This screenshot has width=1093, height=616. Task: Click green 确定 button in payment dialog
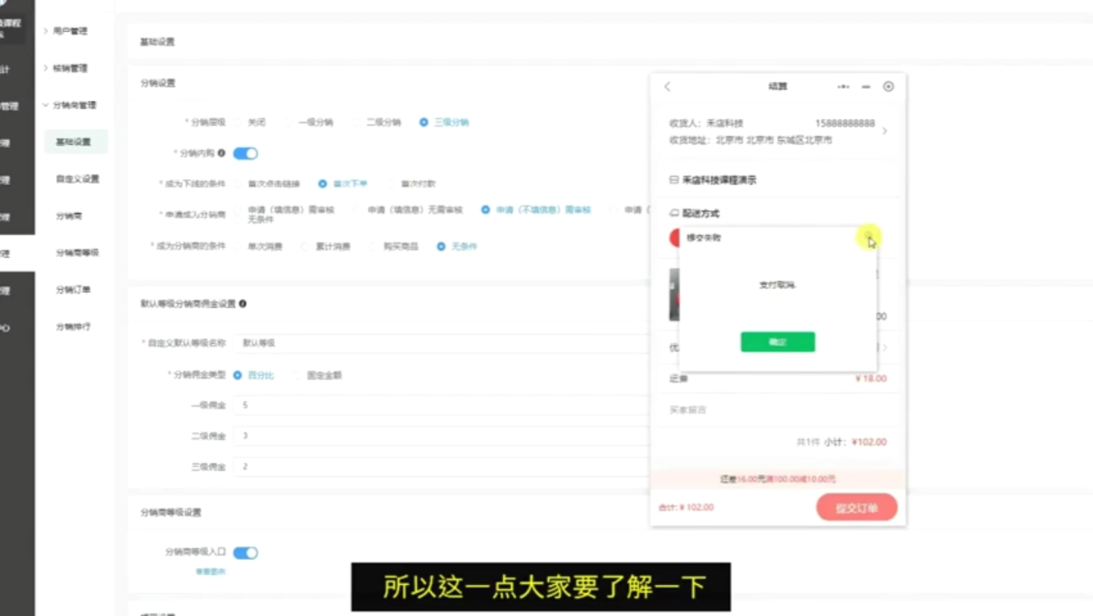[x=778, y=342]
